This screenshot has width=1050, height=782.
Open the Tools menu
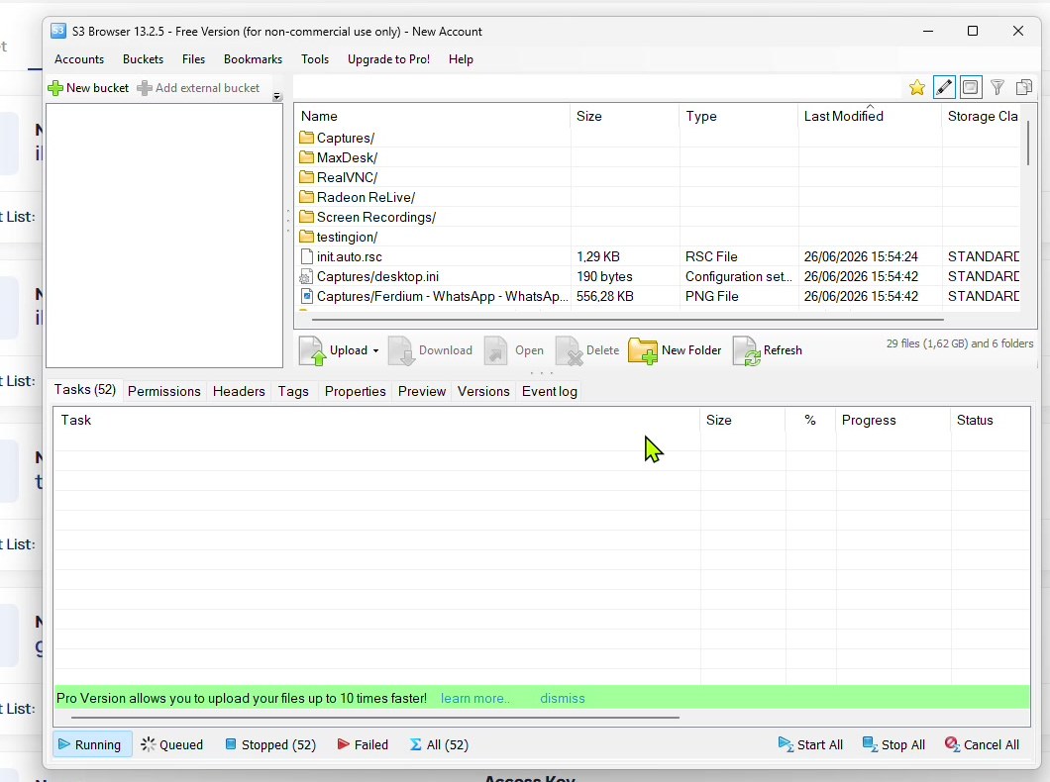[x=315, y=58]
